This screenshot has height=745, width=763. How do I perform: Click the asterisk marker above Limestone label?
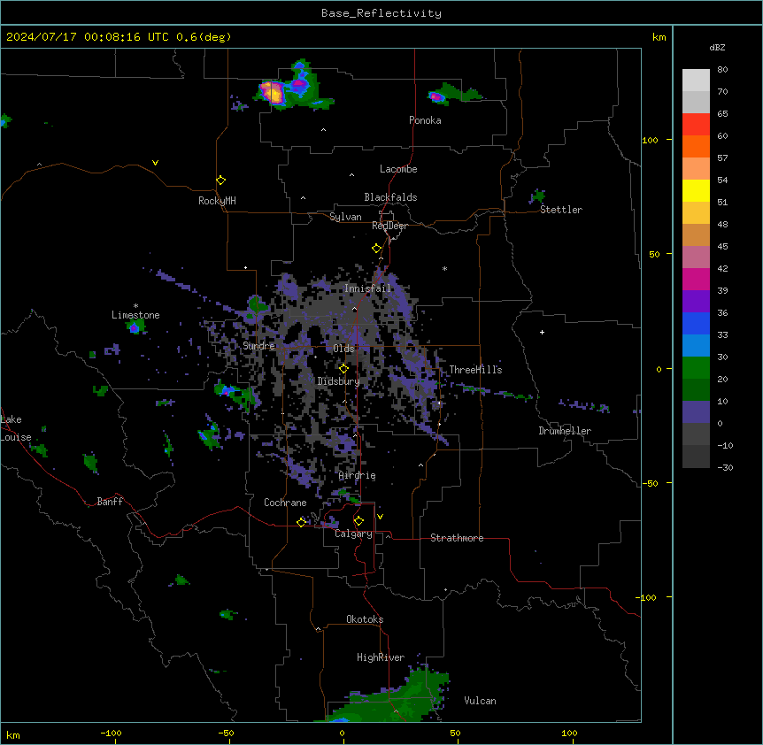(x=135, y=306)
